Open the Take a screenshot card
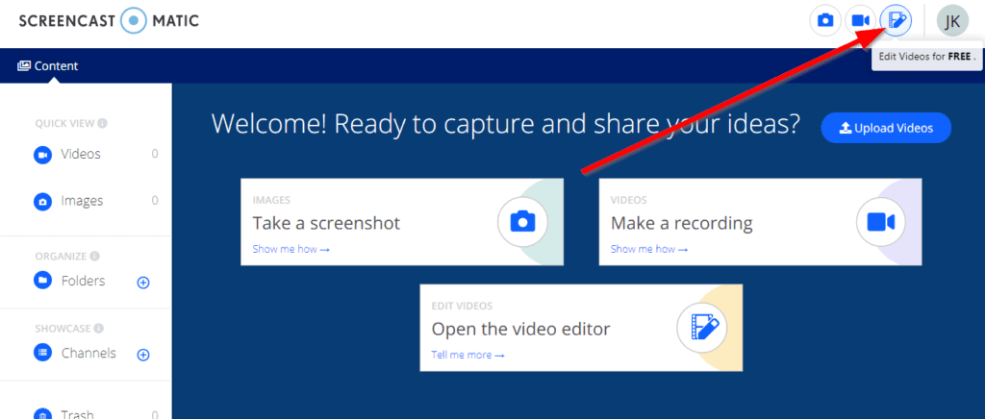This screenshot has width=985, height=419. 402,221
